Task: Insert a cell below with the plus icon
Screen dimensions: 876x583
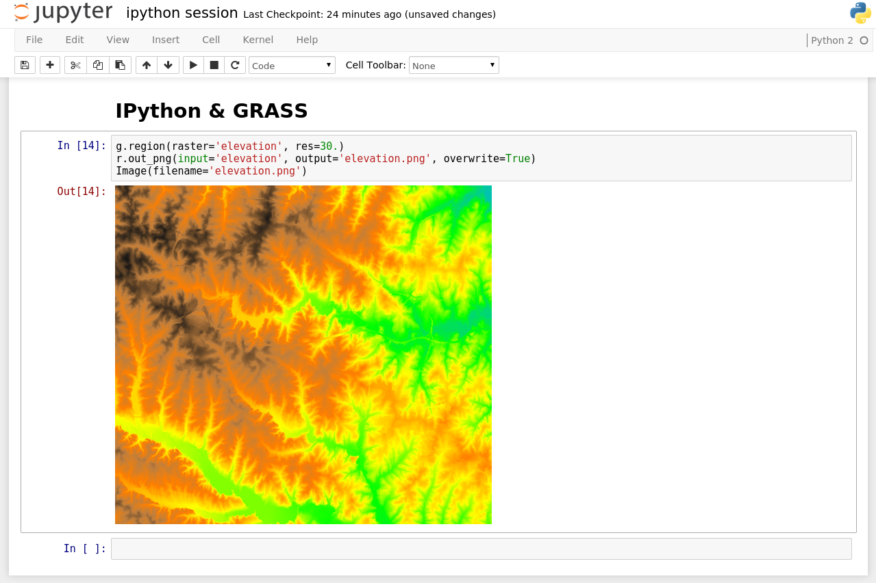Action: tap(50, 65)
